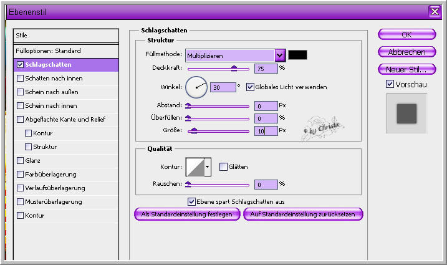Image resolution: width=447 pixels, height=265 pixels.
Task: Click the Winkel angle dial
Action: [196, 87]
